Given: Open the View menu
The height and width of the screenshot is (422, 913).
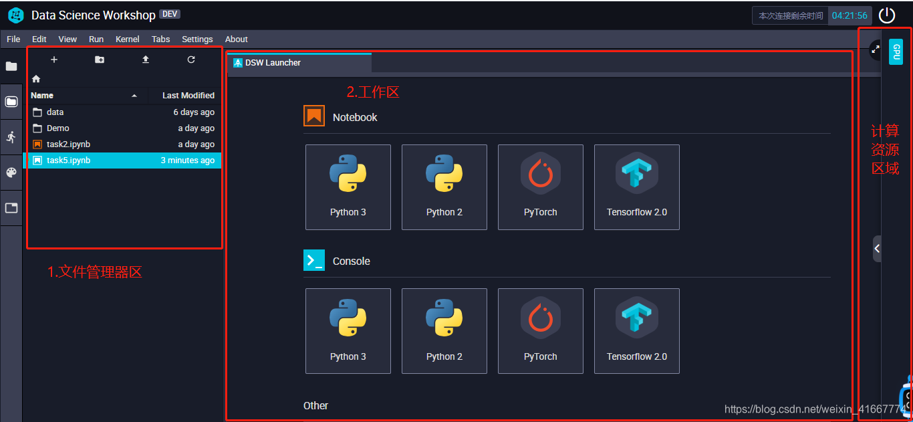Looking at the screenshot, I should (68, 39).
